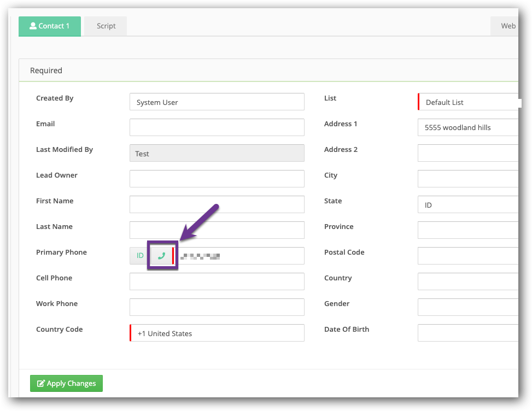Click the Primary Phone number field
The height and width of the screenshot is (411, 532).
point(239,256)
